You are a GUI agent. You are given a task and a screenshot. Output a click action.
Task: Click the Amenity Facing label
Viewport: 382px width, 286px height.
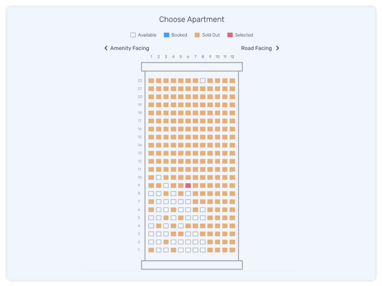pyautogui.click(x=130, y=48)
